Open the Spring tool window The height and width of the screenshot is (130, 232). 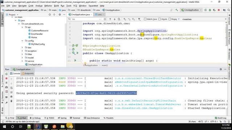point(62,118)
